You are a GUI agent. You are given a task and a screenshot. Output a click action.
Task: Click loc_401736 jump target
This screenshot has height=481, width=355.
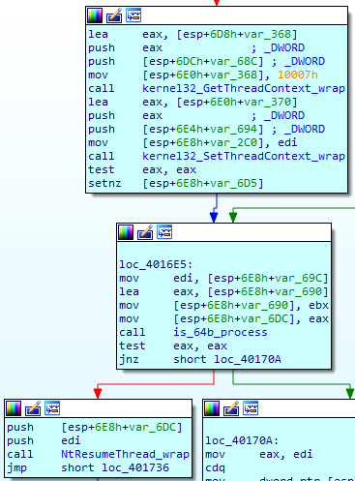tap(135, 467)
